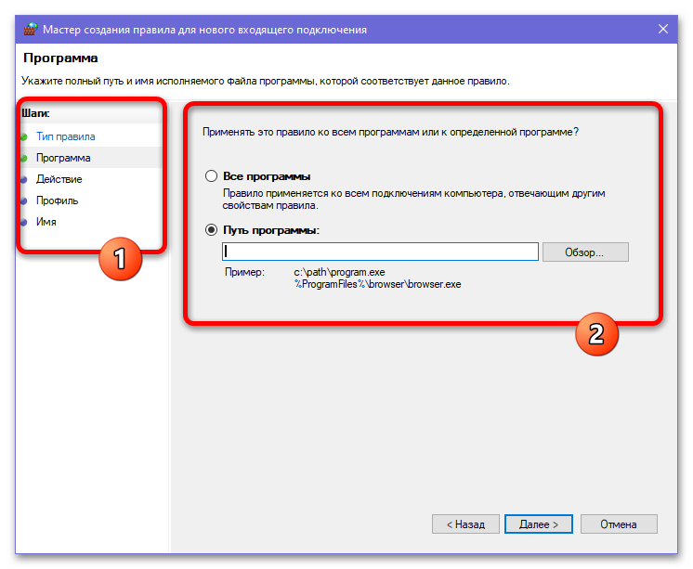Screen dimensions: 693x569
Task: Click the green bullet beside 'Программа'
Action: (x=24, y=158)
